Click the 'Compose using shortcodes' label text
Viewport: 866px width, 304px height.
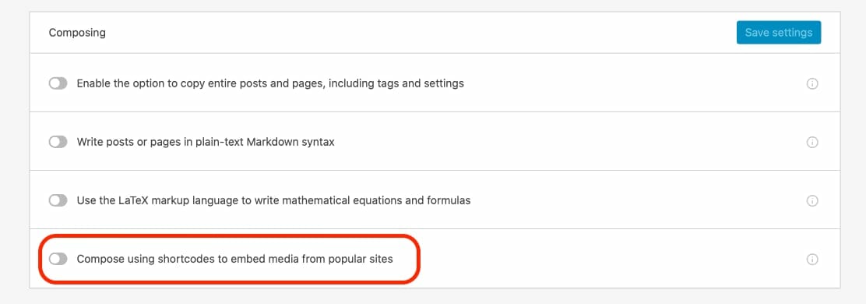[x=234, y=259]
